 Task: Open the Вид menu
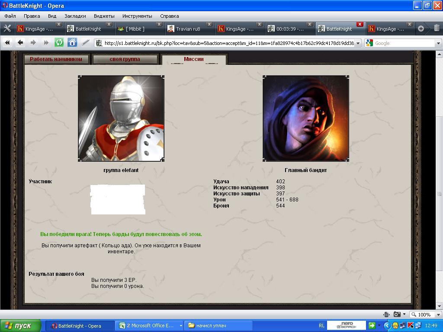(52, 16)
